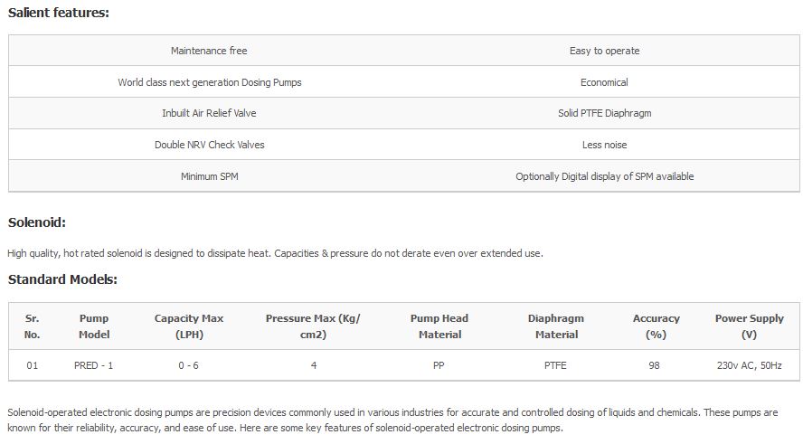Select the Less noise cell
803x444 pixels.
tap(604, 145)
